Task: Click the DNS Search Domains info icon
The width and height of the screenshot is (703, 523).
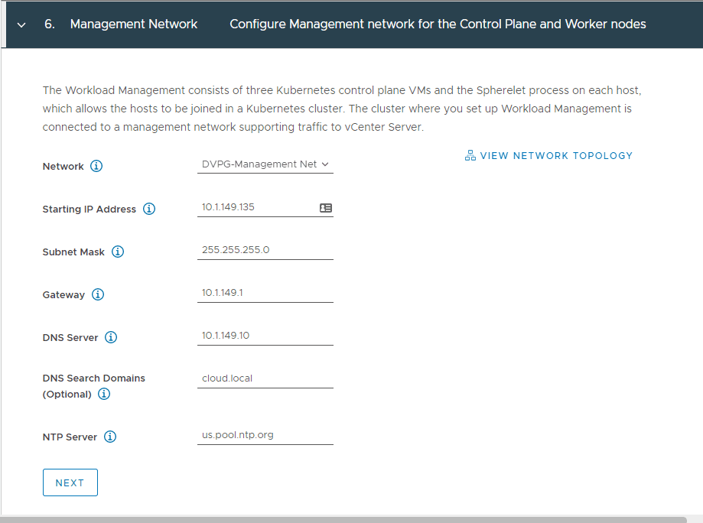Action: click(x=104, y=394)
